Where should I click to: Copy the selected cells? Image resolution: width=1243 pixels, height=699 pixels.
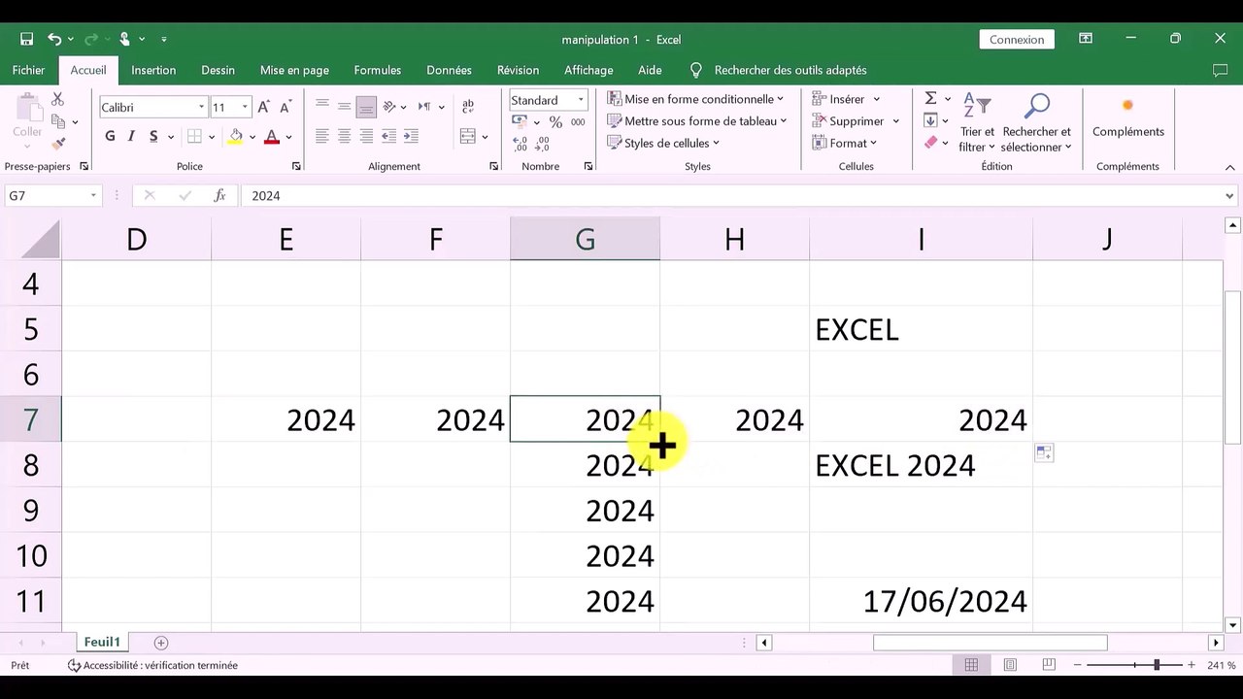[x=58, y=121]
